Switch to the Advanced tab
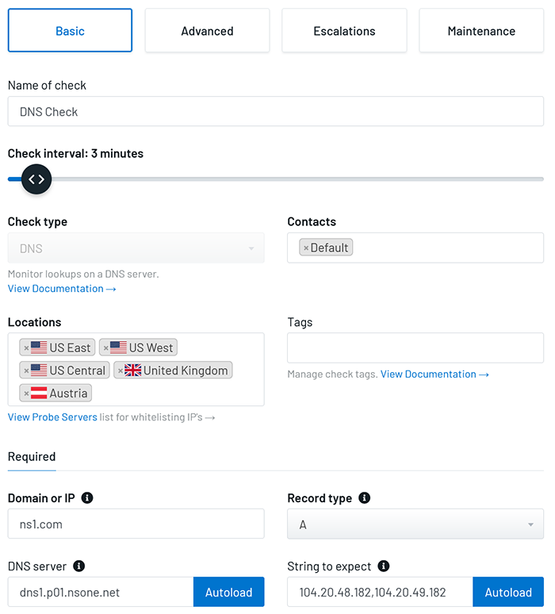555x614 pixels. (207, 31)
